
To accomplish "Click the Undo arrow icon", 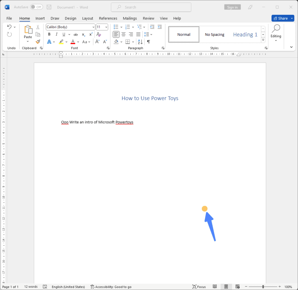I will (9, 27).
